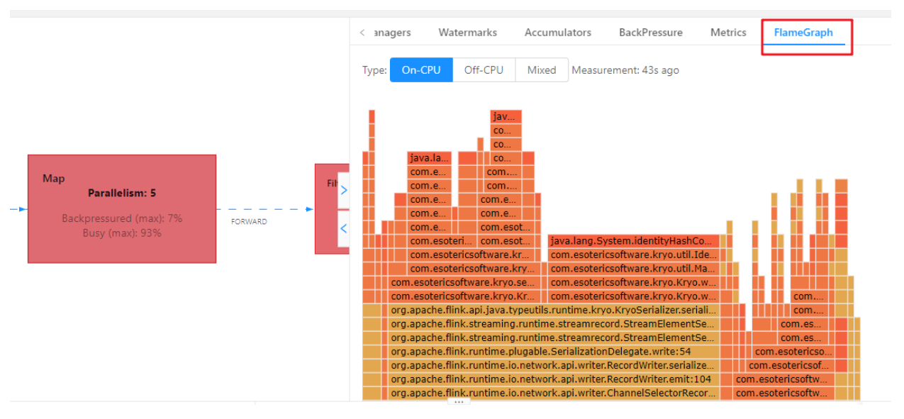Click the blue arrowhead entering the Map node
Screen dimensions: 904x419
click(x=22, y=209)
